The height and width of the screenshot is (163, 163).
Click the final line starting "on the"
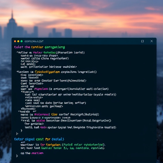point(32,153)
